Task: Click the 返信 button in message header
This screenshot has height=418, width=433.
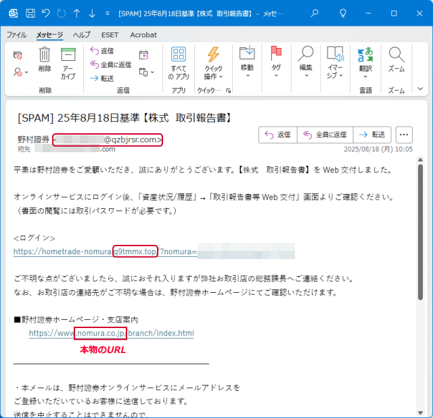Action: click(x=278, y=135)
